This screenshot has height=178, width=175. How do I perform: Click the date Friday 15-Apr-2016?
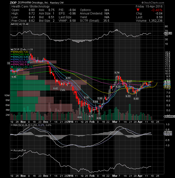pos(149,6)
